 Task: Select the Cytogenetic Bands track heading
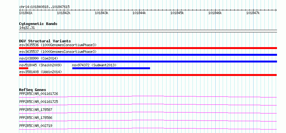tap(38, 24)
